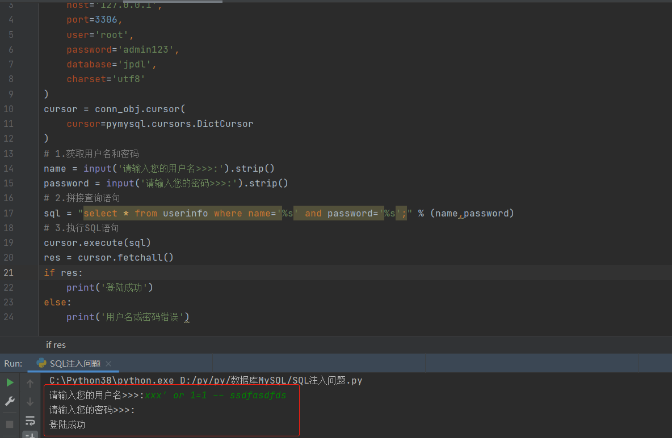Screen dimensions: 672x438
Task: Click print('用户名或密码错误') code line
Action: tap(128, 317)
